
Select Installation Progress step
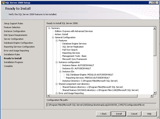click(x=13, y=62)
